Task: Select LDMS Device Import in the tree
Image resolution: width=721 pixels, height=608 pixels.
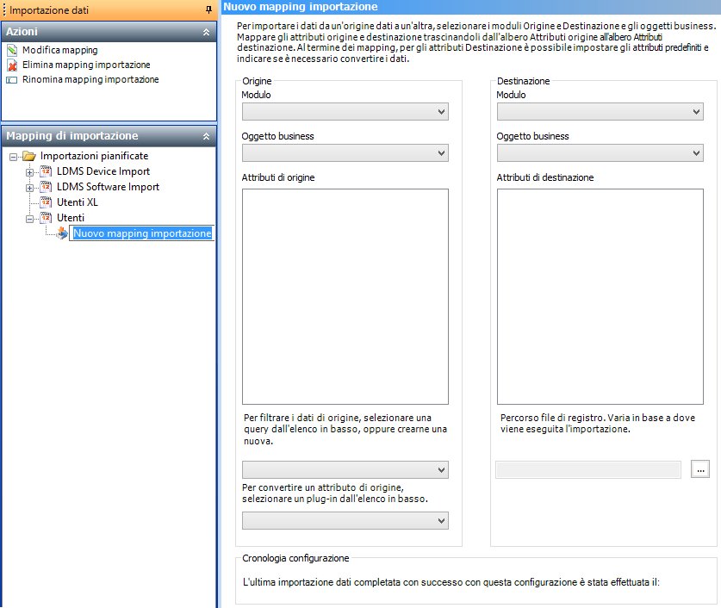Action: (x=103, y=171)
